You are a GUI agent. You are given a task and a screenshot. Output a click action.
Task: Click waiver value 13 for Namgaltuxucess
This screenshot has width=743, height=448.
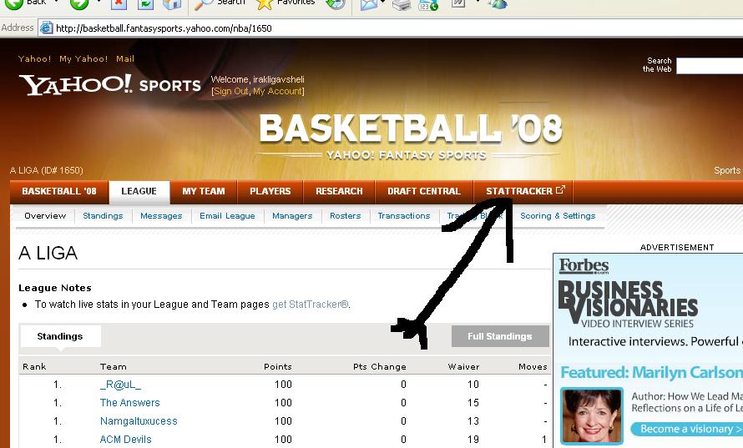tap(473, 421)
